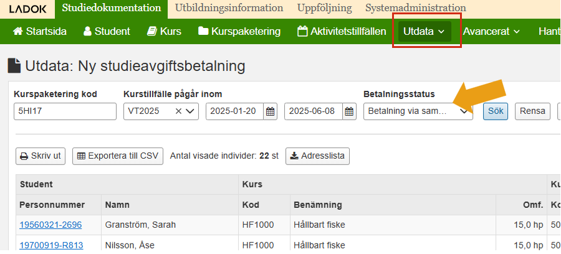561x254 pixels.
Task: Click HF1000 code in Granström's row
Action: point(258,225)
